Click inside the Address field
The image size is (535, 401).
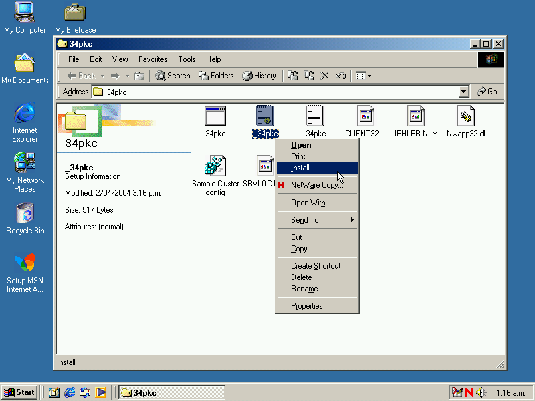[x=276, y=92]
